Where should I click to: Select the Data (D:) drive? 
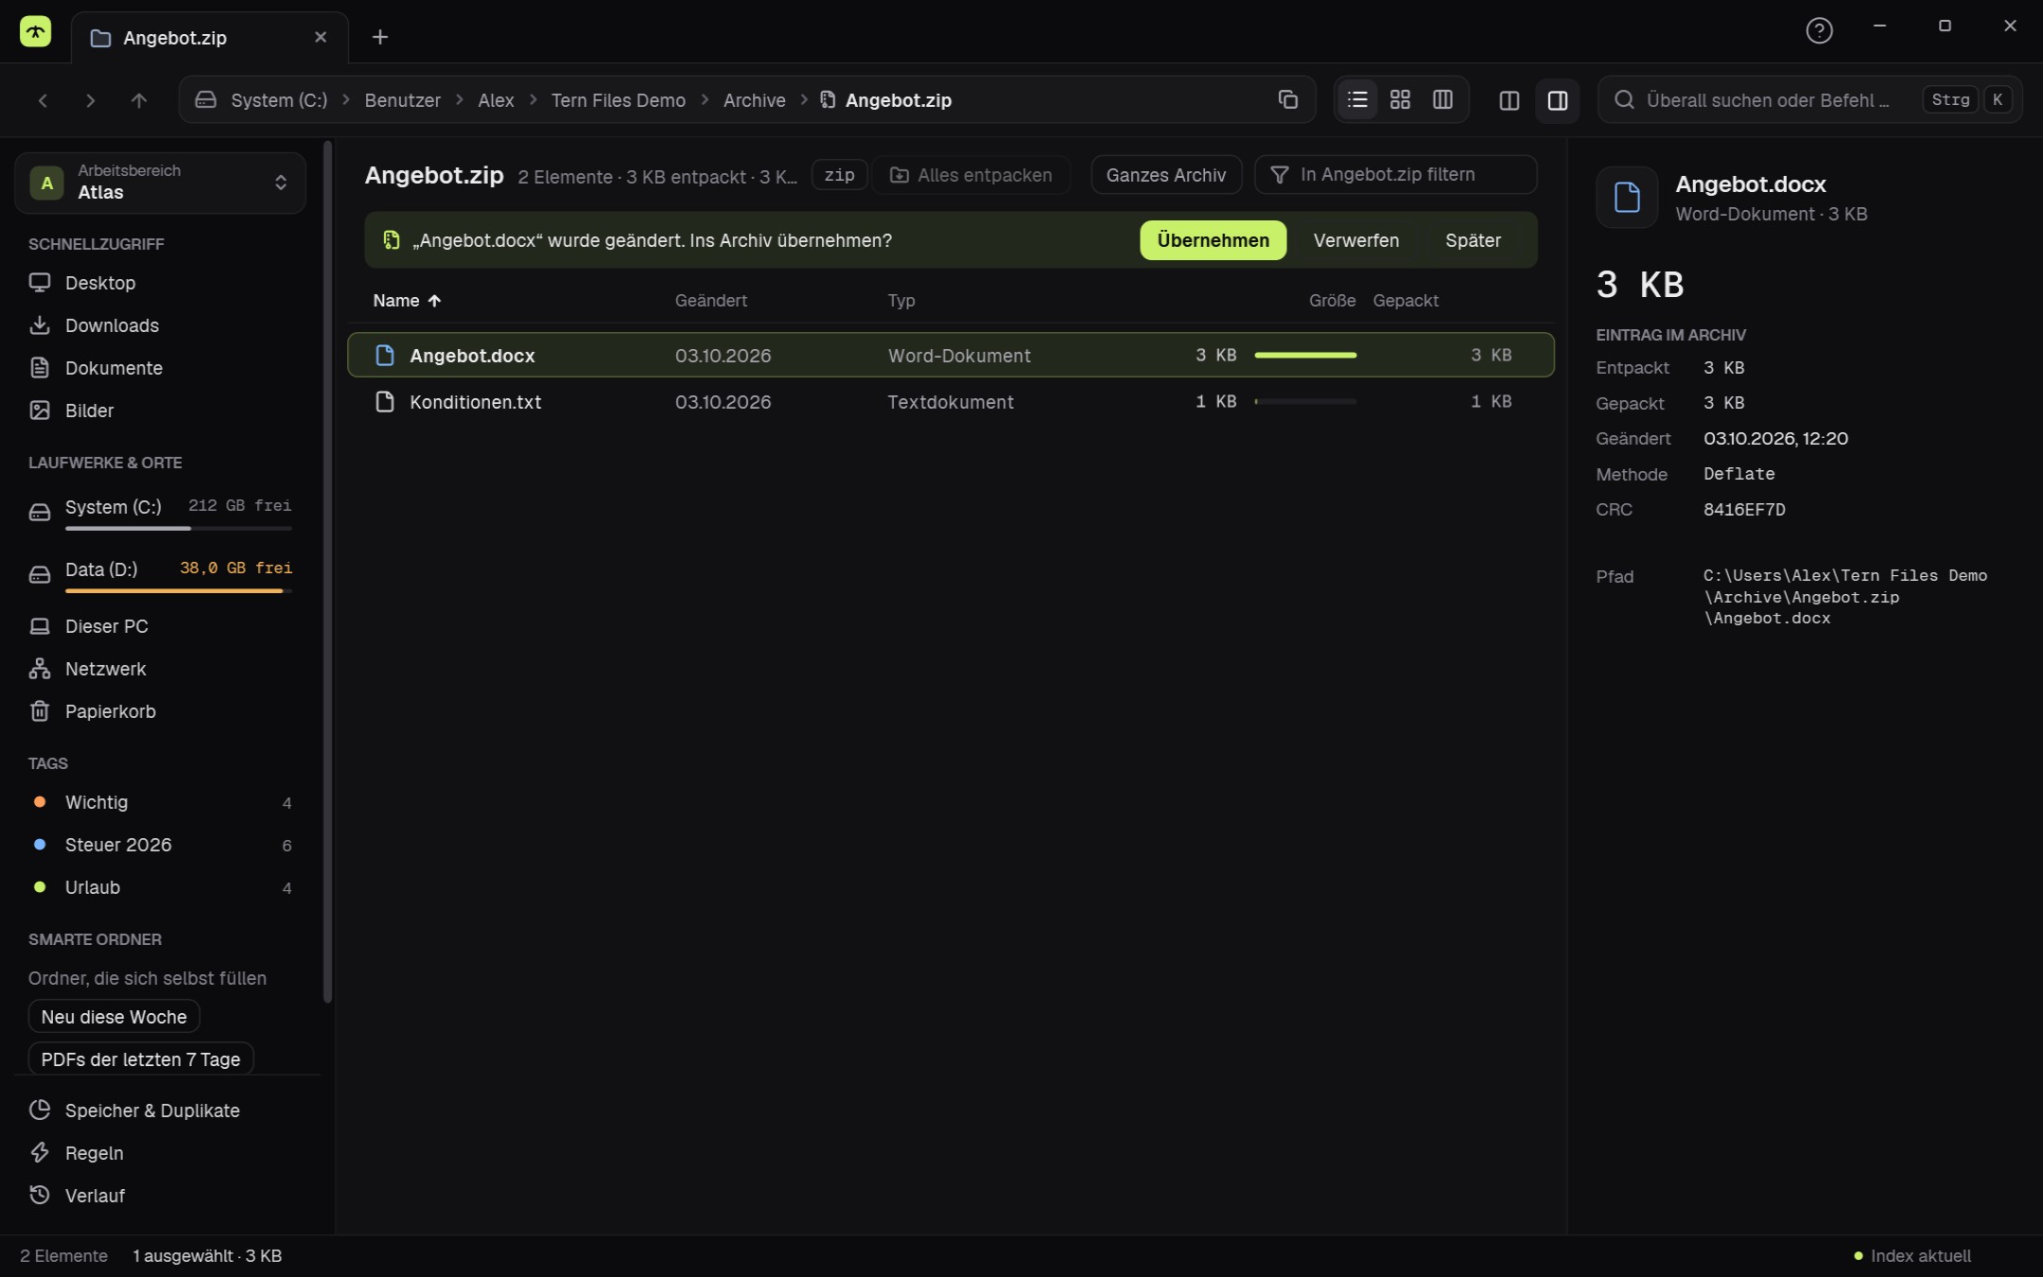(161, 573)
